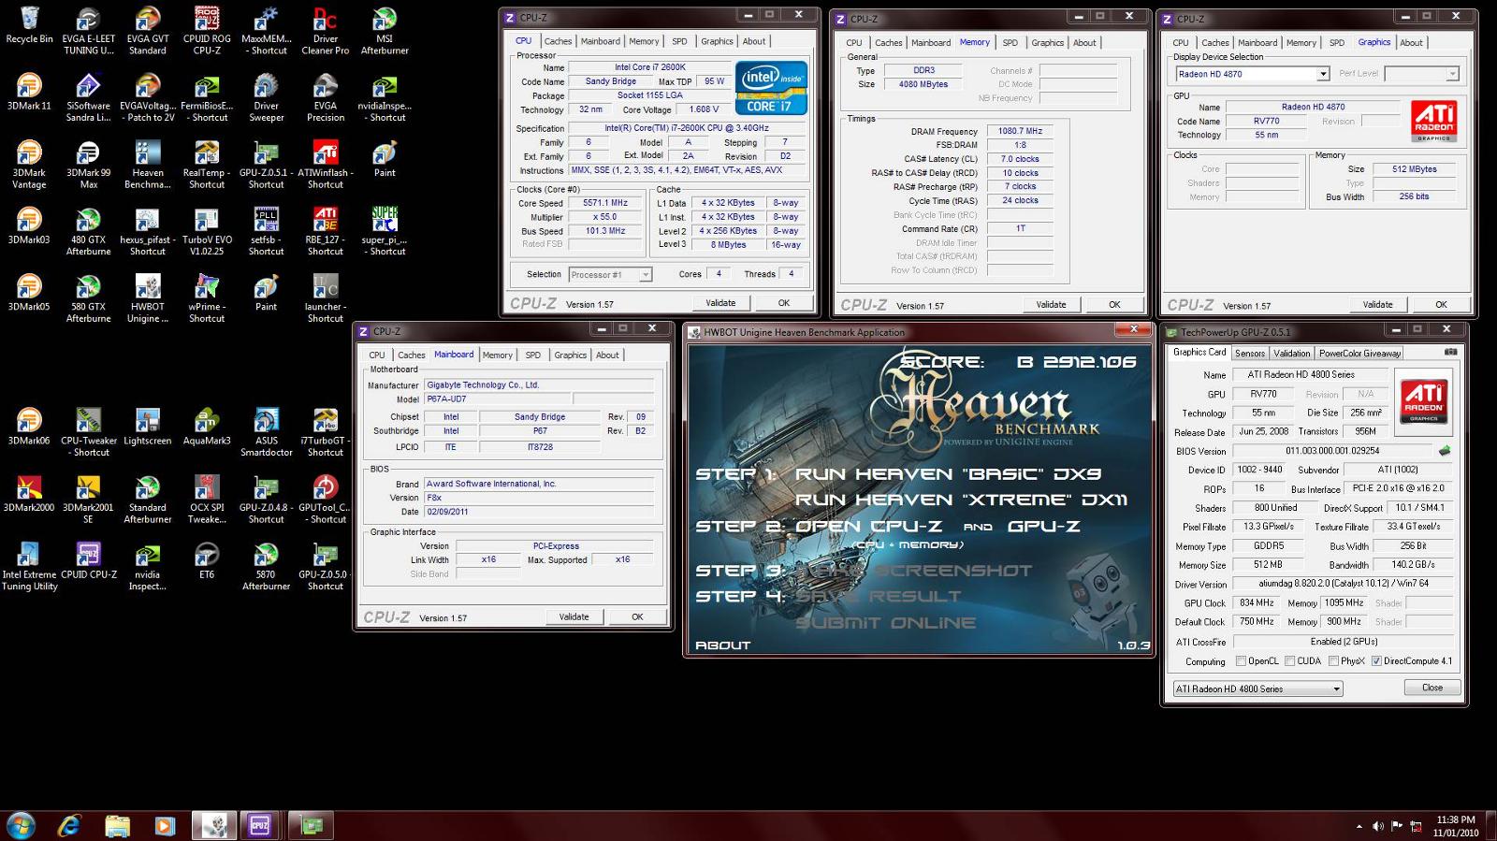This screenshot has width=1497, height=841.
Task: Open the Intel Extreme Tuning Utility icon
Action: tap(29, 566)
